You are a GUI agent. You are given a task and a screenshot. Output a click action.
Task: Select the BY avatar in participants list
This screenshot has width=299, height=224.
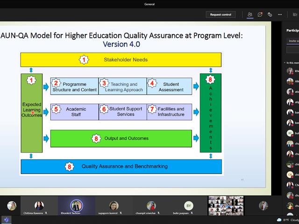[290, 133]
